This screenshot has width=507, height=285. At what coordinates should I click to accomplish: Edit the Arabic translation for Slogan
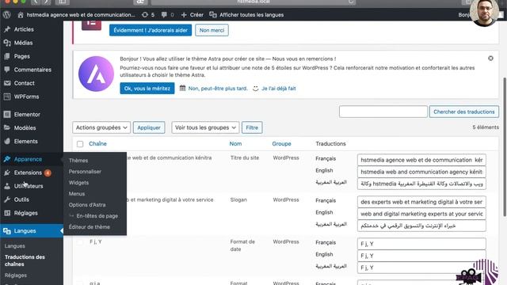pos(421,226)
